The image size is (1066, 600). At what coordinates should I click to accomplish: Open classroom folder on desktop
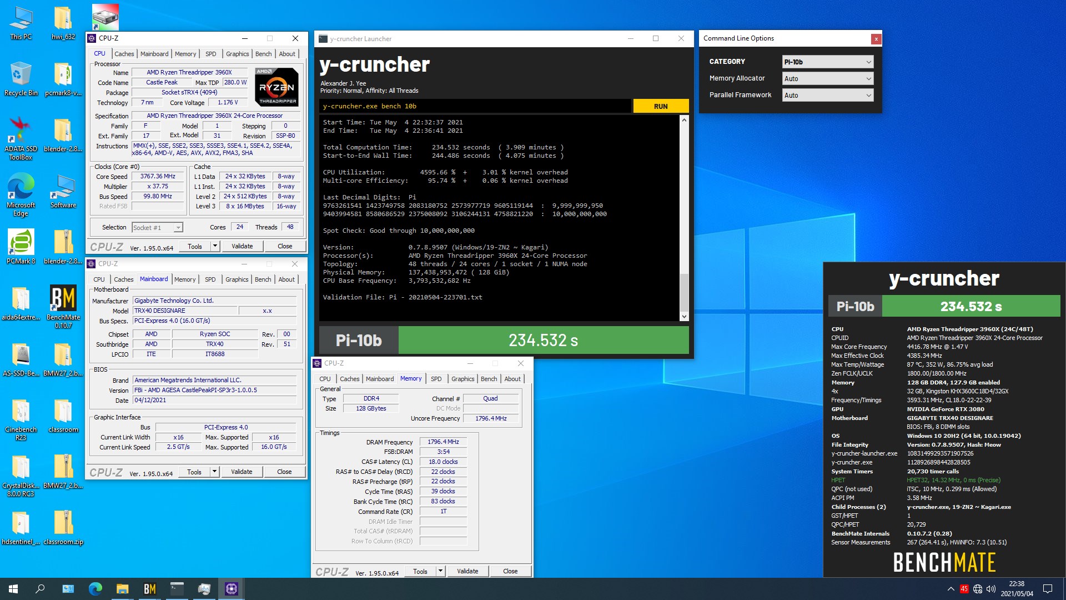coord(63,416)
